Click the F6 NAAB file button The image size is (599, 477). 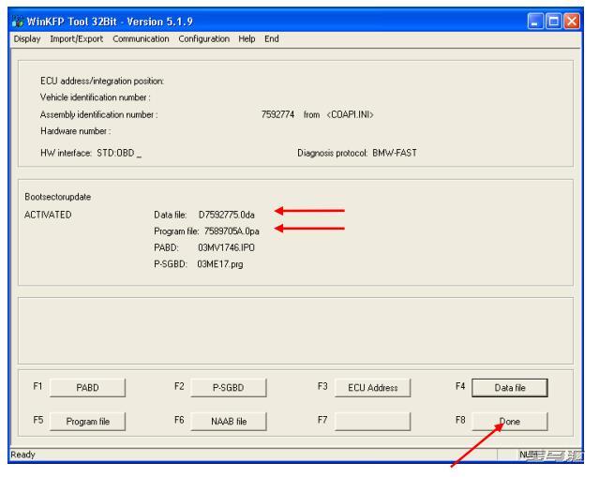[229, 422]
